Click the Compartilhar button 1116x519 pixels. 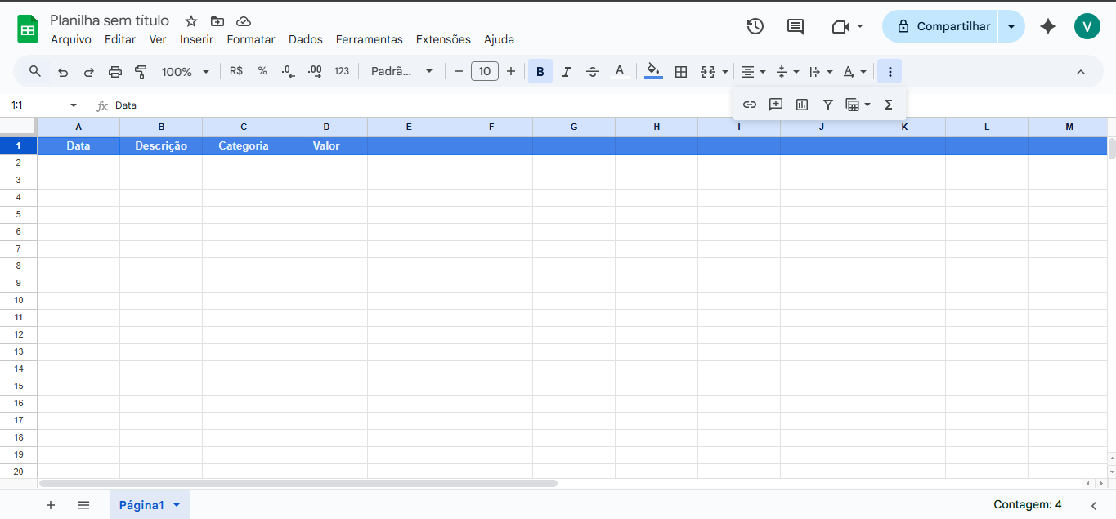pos(942,26)
